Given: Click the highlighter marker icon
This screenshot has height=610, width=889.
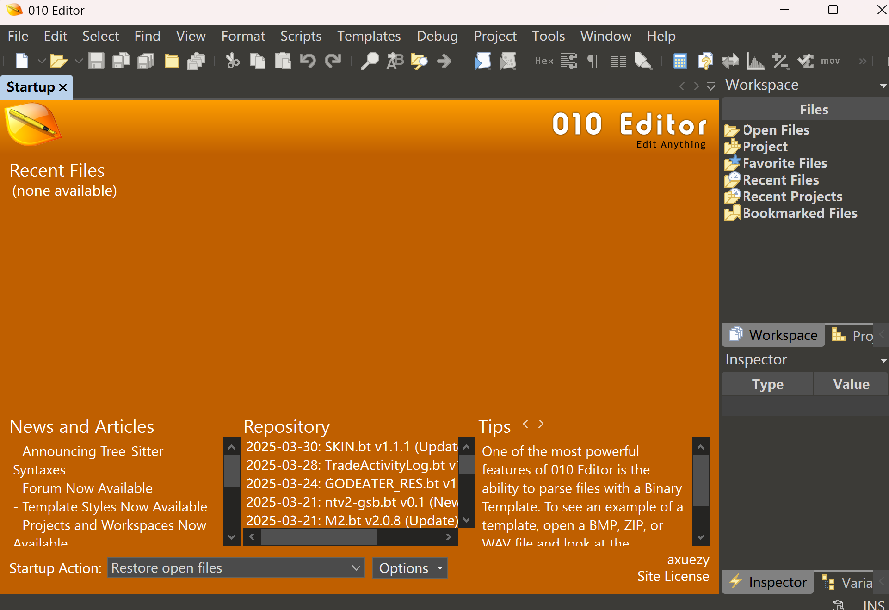Looking at the screenshot, I should click(x=643, y=61).
